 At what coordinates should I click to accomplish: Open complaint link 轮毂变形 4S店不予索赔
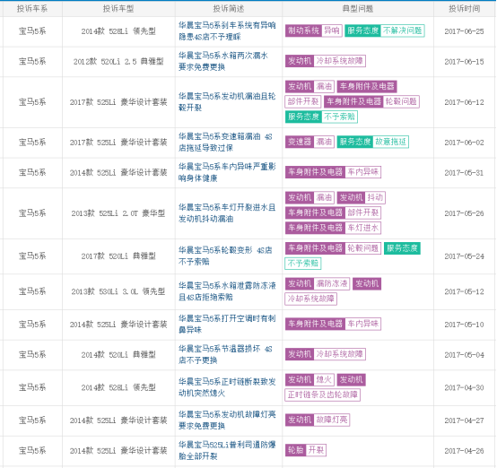tap(225, 256)
